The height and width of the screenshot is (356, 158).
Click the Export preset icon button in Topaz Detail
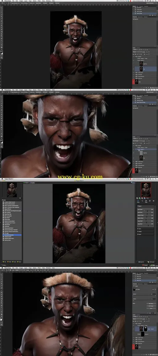coord(19,262)
